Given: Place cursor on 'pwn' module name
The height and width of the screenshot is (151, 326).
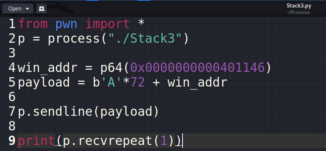Looking at the screenshot, I should (66, 25).
